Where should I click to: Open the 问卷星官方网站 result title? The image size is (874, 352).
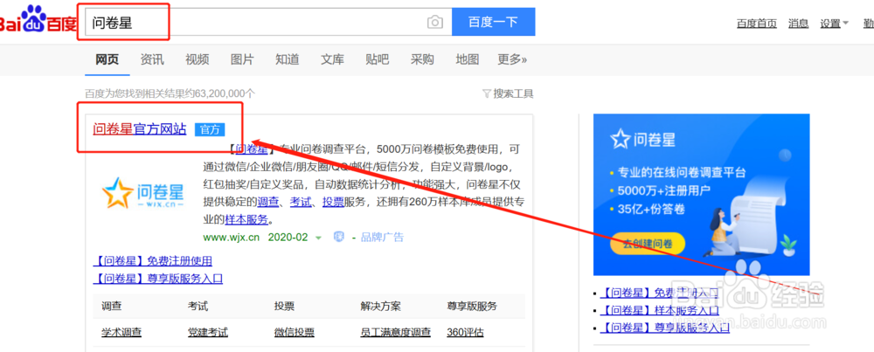139,129
